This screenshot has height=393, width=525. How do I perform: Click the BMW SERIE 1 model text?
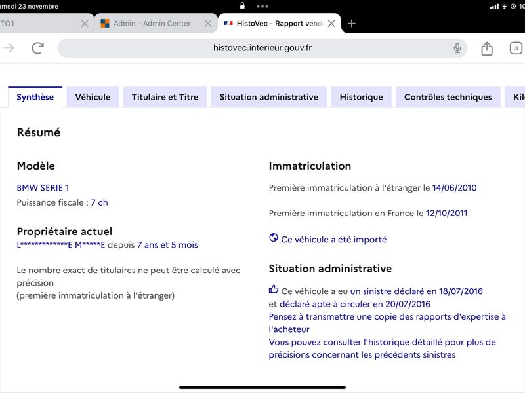click(x=43, y=188)
